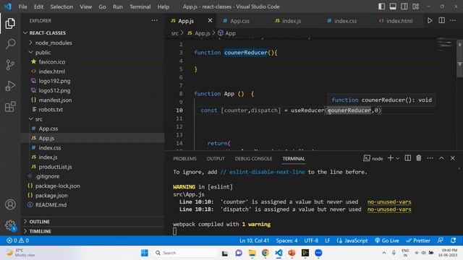Open README.md file

pyautogui.click(x=51, y=205)
